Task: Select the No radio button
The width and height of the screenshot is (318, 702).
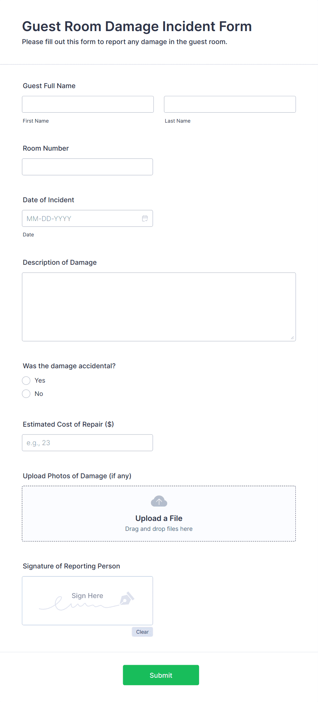Action: coord(26,394)
